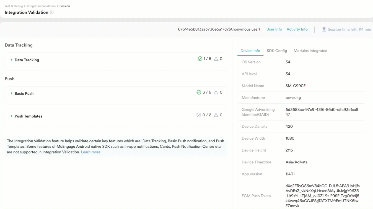Navigate to Integration Validation breadcrumb
The height and width of the screenshot is (209, 373).
[41, 6]
